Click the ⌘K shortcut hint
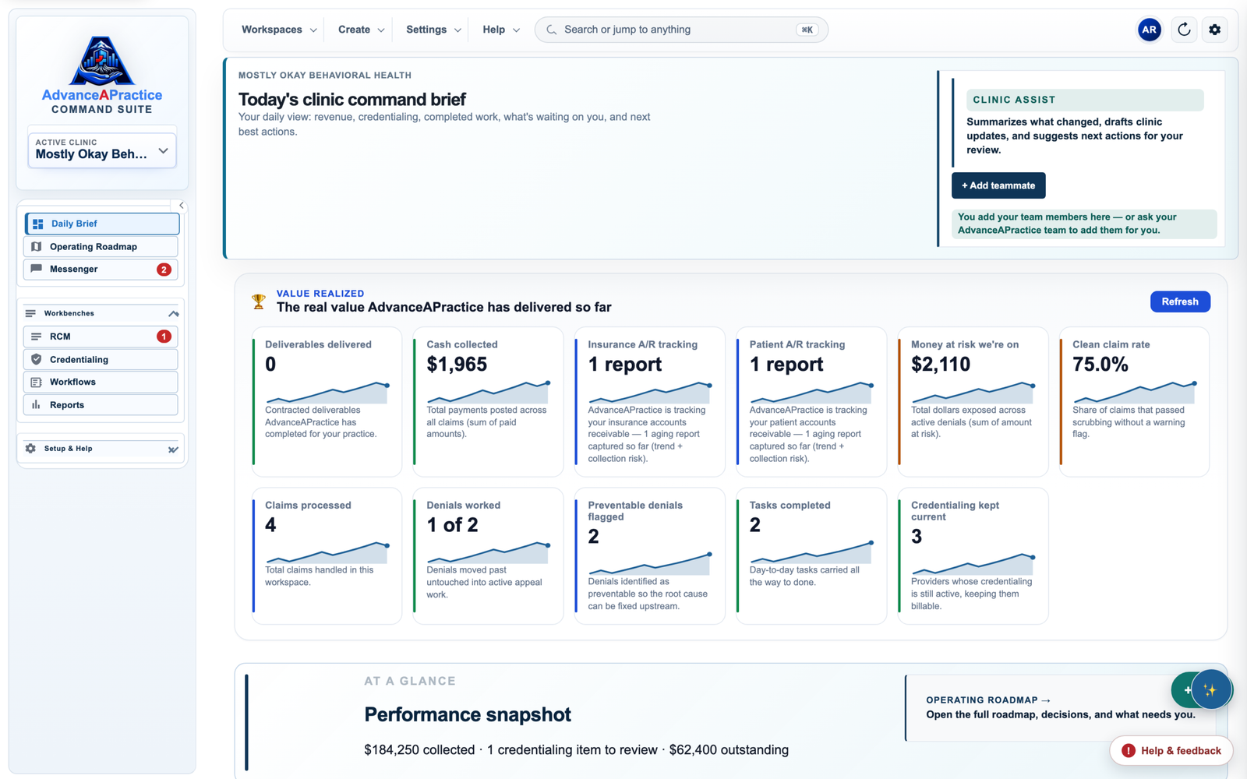1247x779 pixels. point(807,30)
